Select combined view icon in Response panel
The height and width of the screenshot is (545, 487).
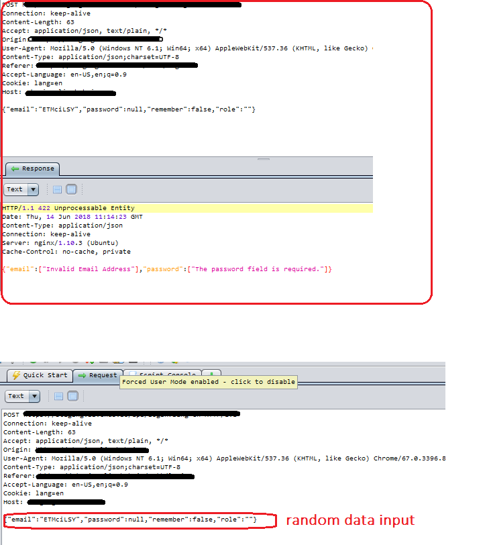[x=71, y=189]
